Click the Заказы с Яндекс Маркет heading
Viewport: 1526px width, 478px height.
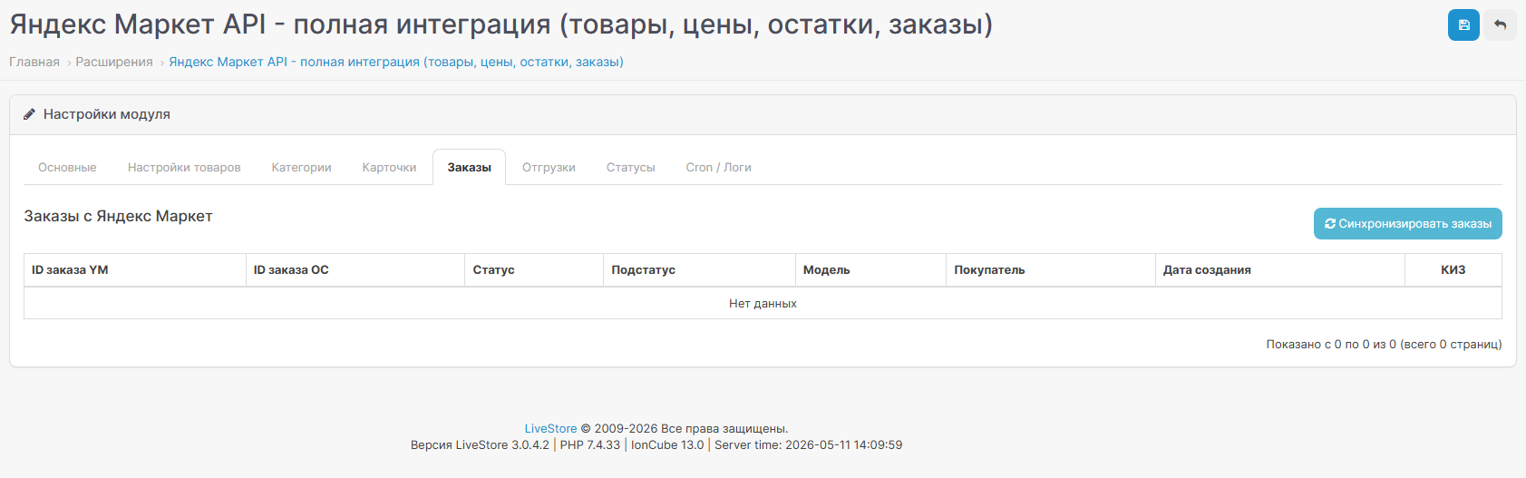tap(118, 216)
